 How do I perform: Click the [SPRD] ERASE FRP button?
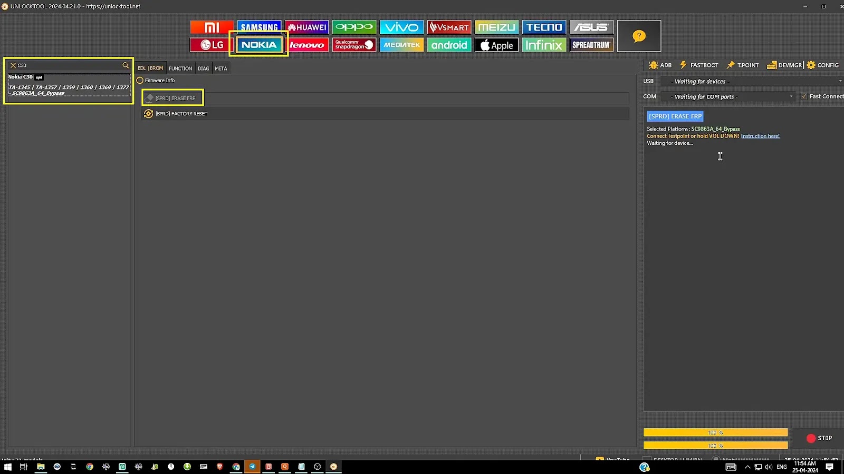point(385,98)
